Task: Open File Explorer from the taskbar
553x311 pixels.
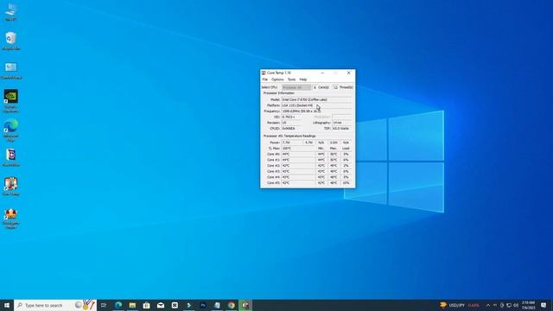Action: click(x=132, y=305)
